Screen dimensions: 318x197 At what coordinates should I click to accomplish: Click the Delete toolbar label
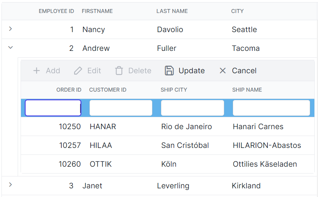coord(140,71)
